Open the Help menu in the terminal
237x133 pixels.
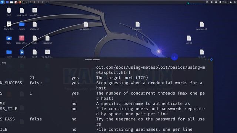pos(4,63)
